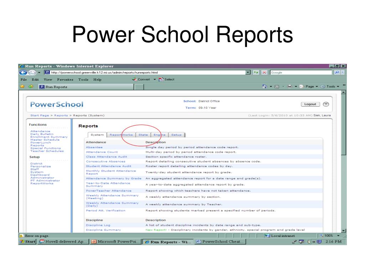Refresh the page with the green arrows icon
This screenshot has width=365, height=274.
coord(256,72)
